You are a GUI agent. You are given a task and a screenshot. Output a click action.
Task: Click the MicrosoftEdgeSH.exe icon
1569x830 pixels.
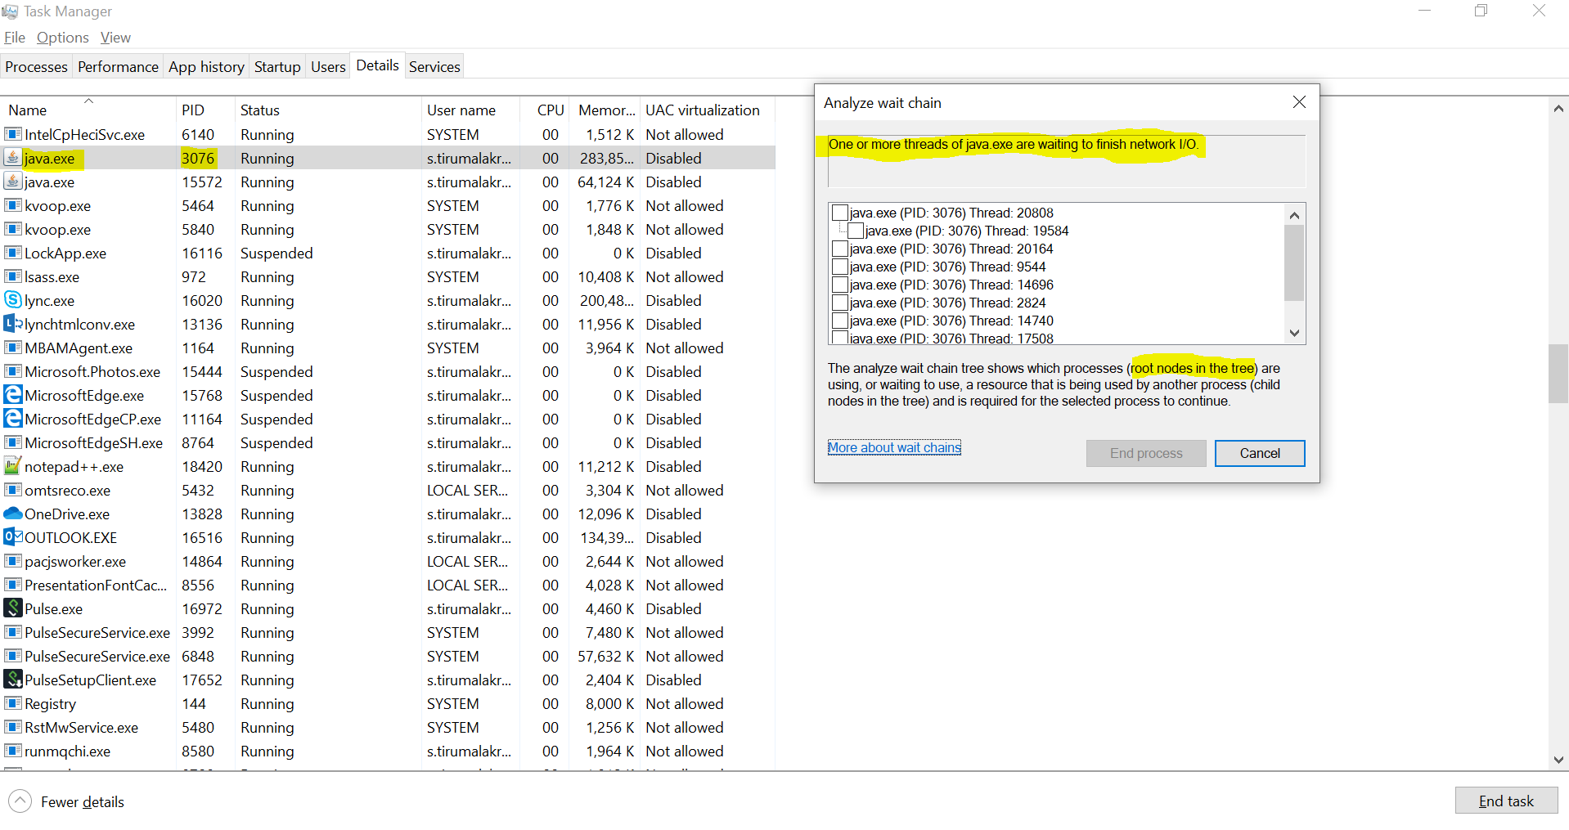[x=12, y=442]
